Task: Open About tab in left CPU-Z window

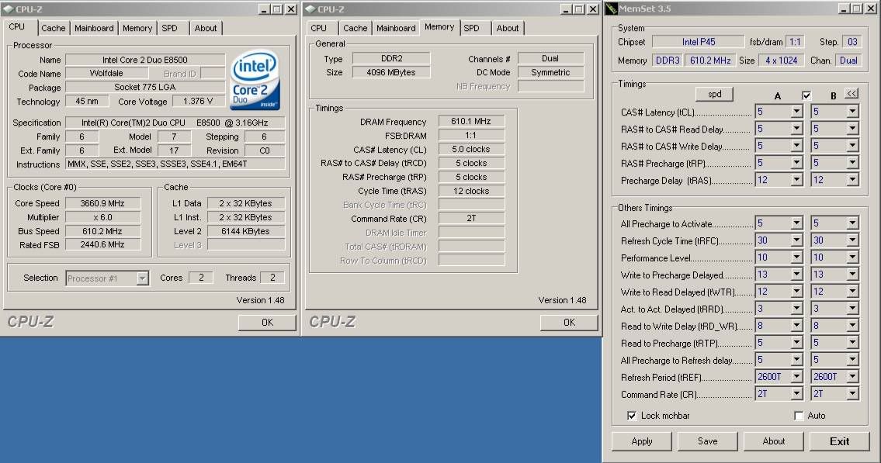Action: tap(206, 28)
